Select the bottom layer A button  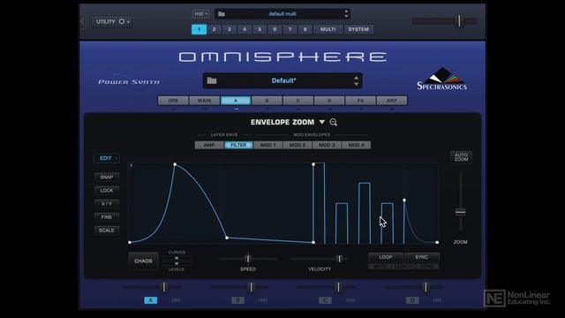(151, 300)
